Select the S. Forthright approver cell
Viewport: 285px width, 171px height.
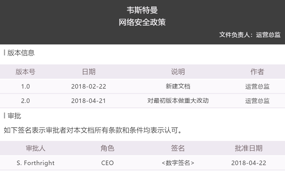34,163
